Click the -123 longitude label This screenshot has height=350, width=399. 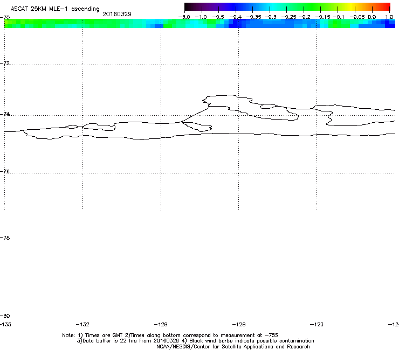(317, 324)
